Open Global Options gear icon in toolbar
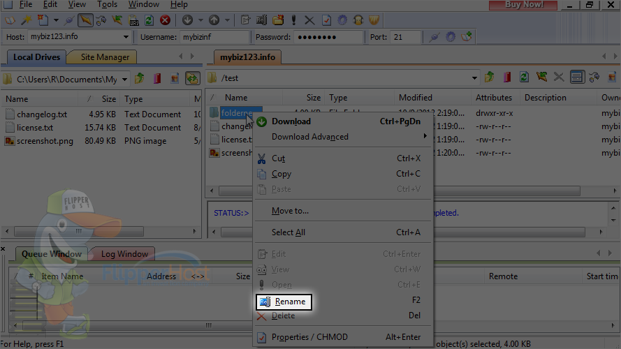The width and height of the screenshot is (621, 349). click(x=342, y=20)
